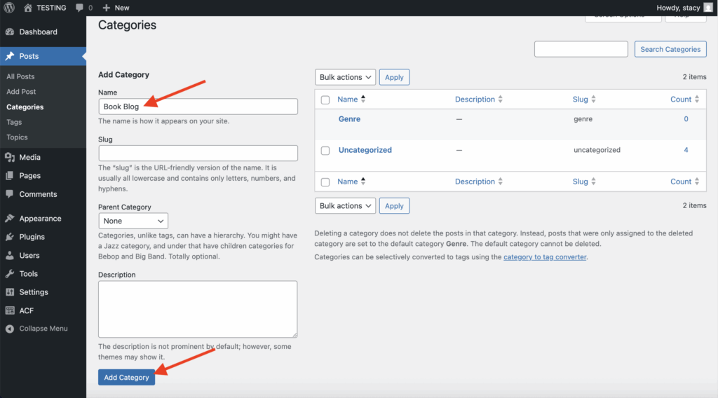Click the WordPress logo icon

coord(9,8)
